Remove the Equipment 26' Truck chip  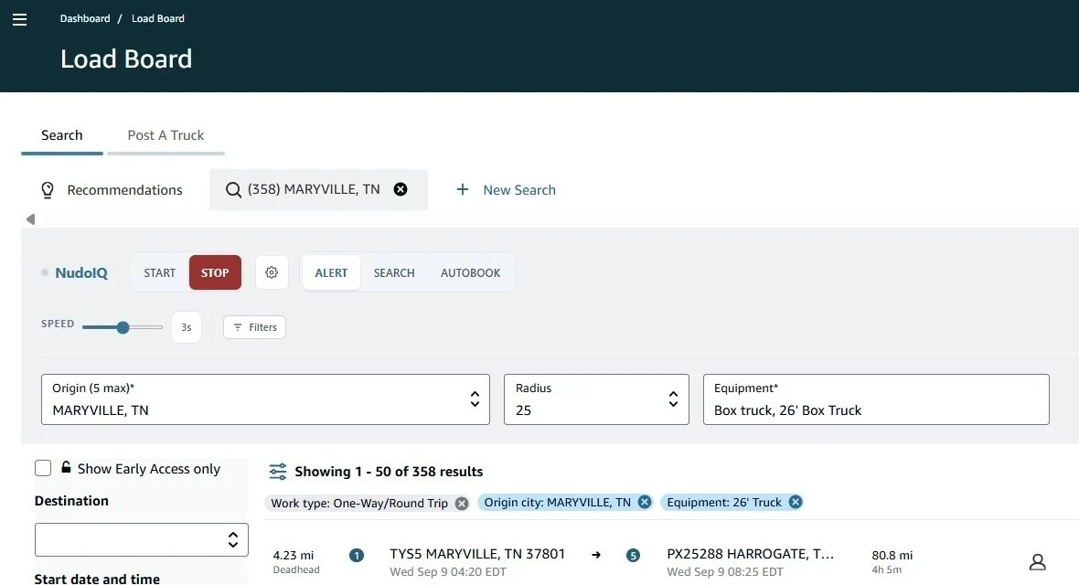(x=796, y=503)
